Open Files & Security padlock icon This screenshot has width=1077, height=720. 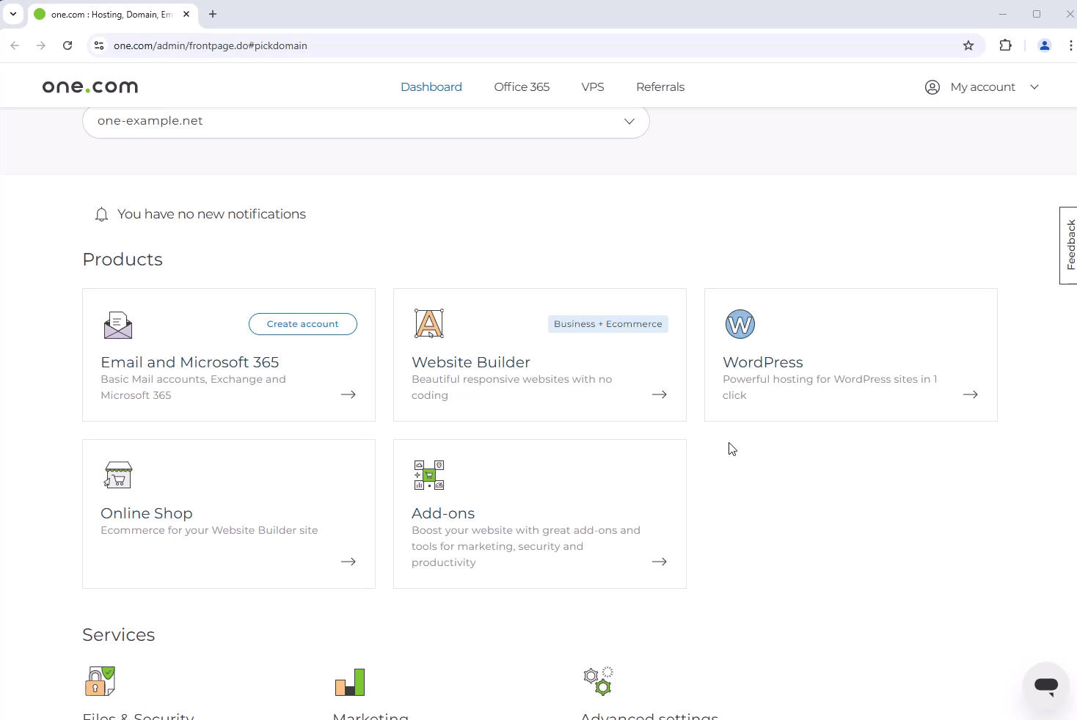click(101, 680)
